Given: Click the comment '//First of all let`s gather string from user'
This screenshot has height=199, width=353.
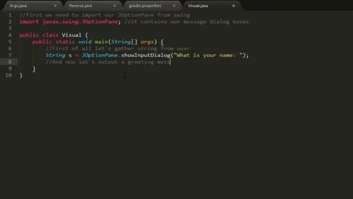Looking at the screenshot, I should click(117, 49).
